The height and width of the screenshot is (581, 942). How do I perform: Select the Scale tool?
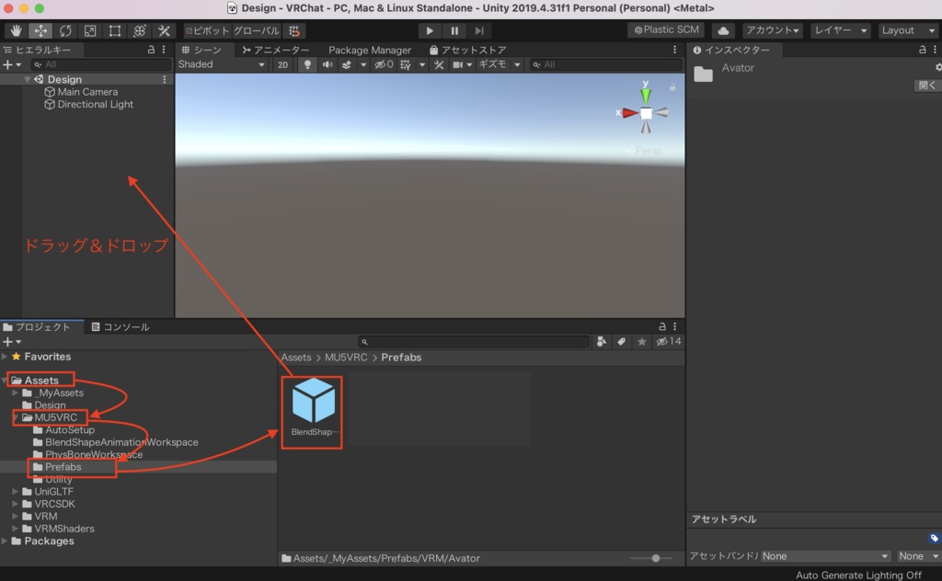(89, 30)
